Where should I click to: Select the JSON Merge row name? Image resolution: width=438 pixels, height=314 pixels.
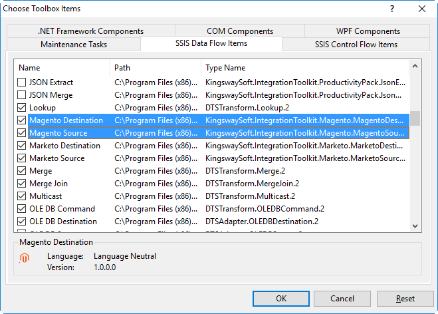point(51,95)
